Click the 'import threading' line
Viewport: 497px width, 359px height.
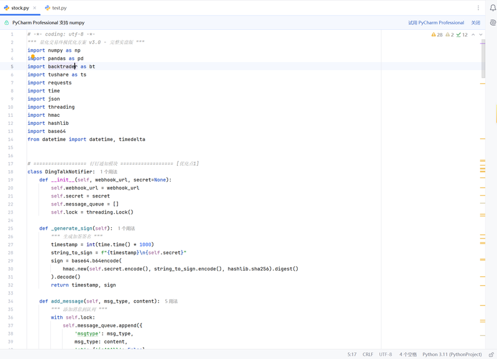pos(51,107)
